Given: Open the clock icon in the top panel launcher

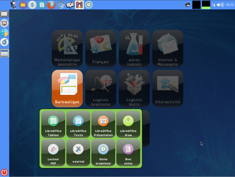Looking at the screenshot, I should pyautogui.click(x=89, y=5).
